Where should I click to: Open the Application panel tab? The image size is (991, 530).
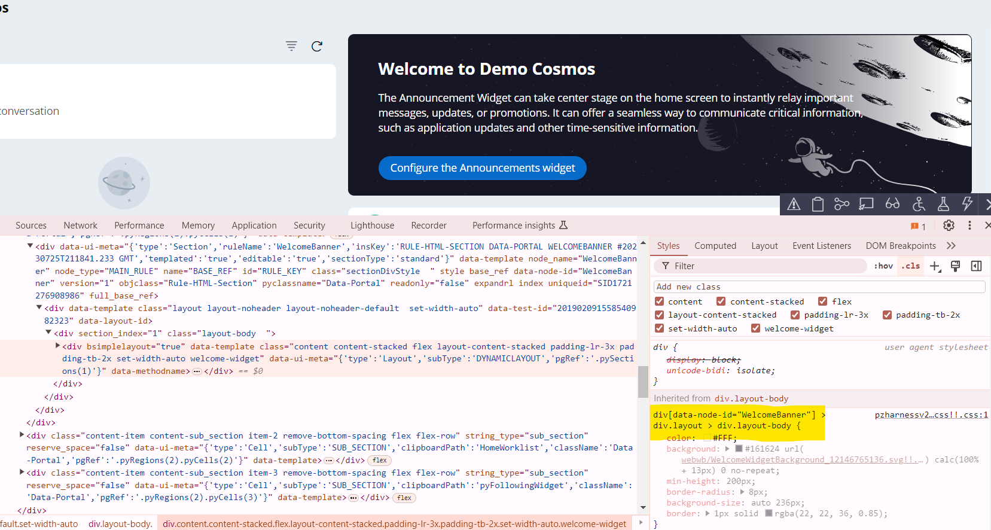point(254,226)
